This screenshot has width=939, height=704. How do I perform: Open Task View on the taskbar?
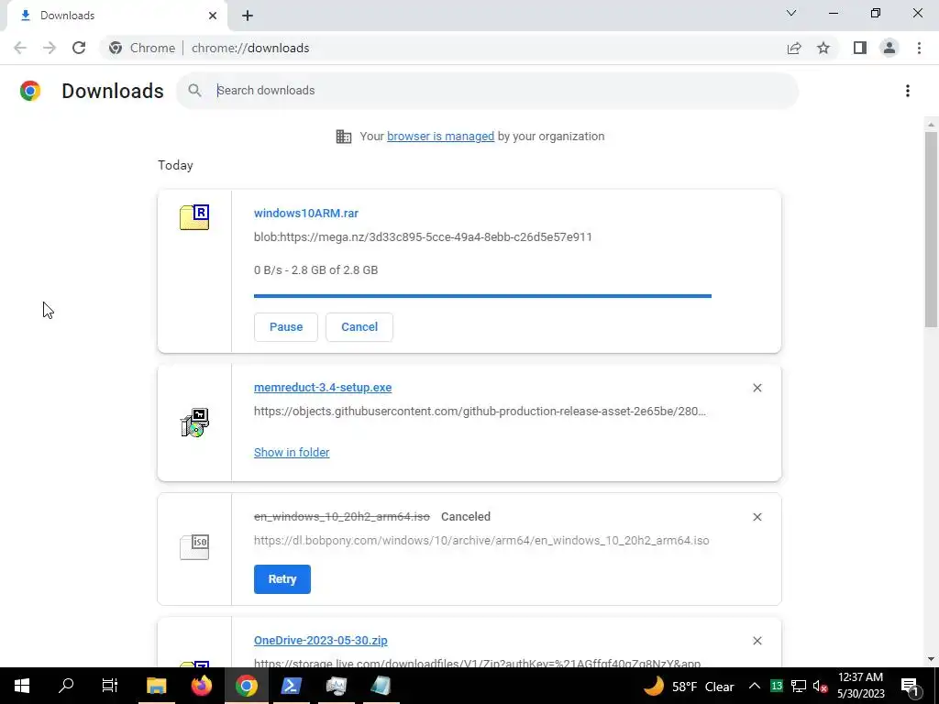pos(110,686)
